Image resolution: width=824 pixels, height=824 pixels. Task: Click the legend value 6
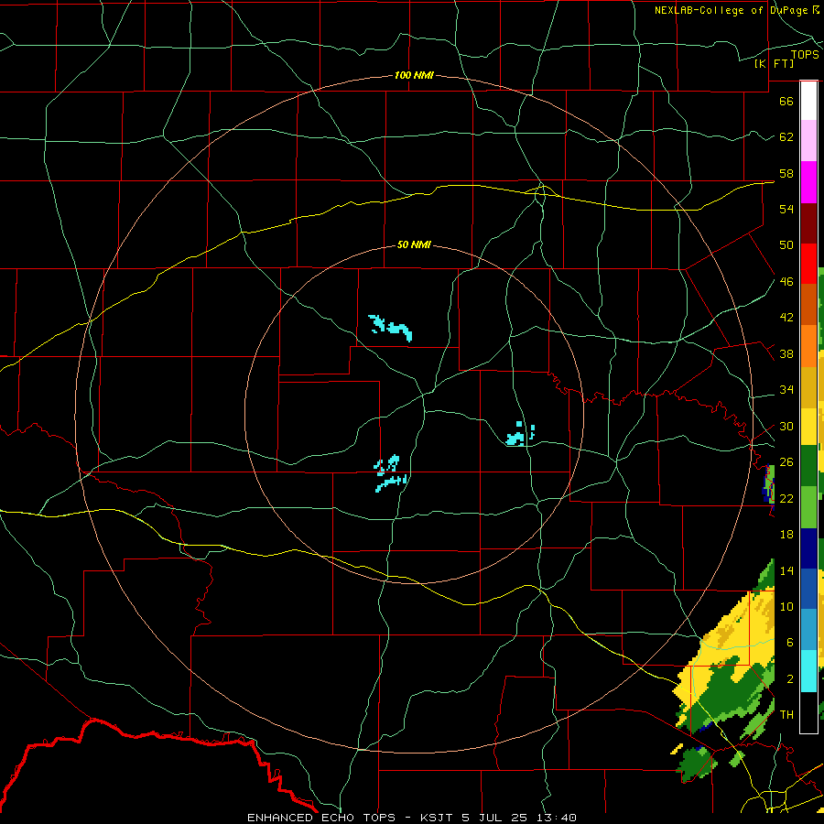tap(789, 642)
